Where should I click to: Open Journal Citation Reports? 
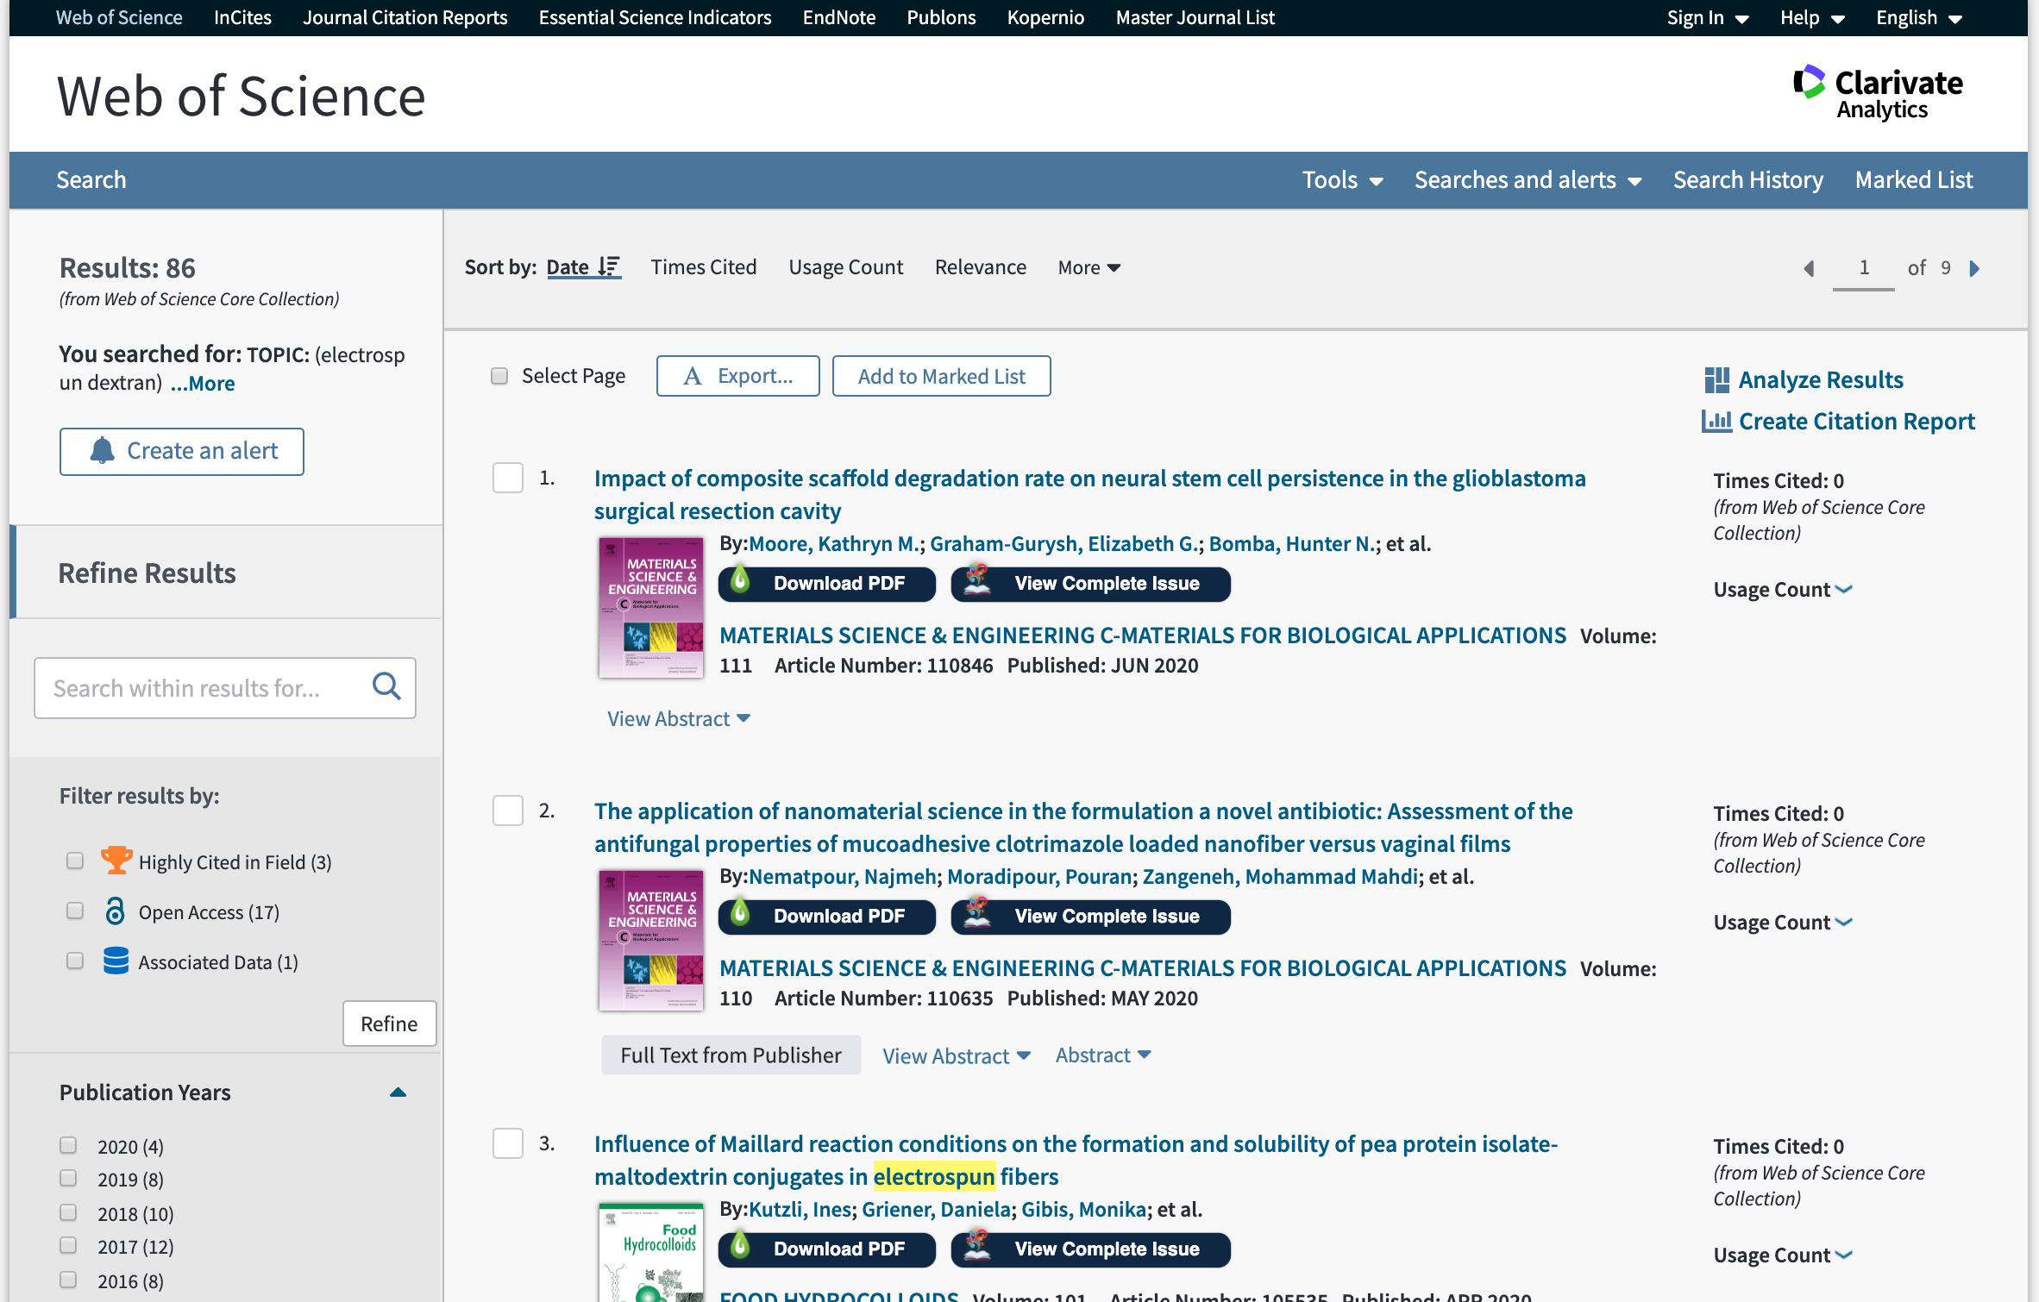tap(405, 17)
